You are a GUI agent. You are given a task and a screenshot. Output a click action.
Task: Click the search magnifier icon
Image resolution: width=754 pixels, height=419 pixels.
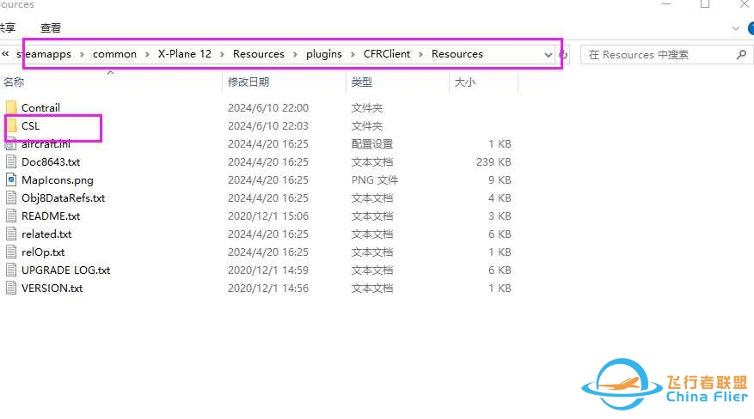pyautogui.click(x=741, y=55)
